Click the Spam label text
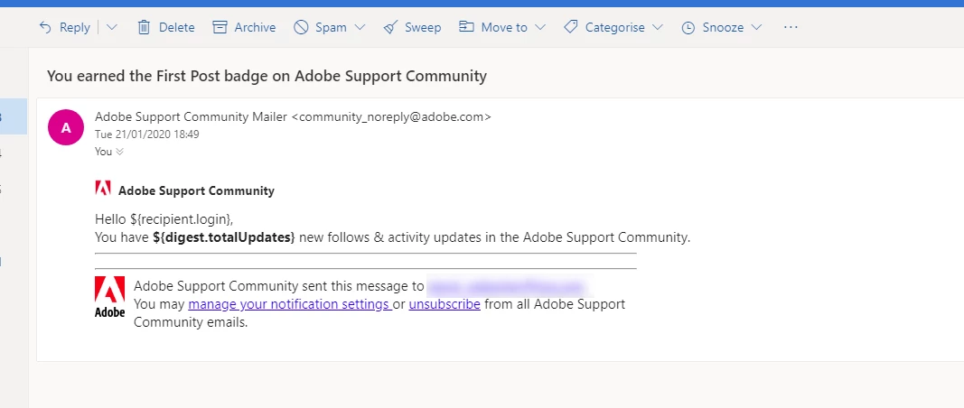 tap(331, 28)
